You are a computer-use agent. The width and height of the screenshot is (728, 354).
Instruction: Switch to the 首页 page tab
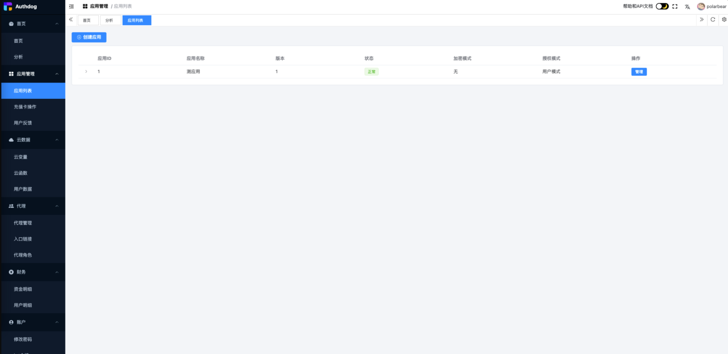pyautogui.click(x=88, y=20)
